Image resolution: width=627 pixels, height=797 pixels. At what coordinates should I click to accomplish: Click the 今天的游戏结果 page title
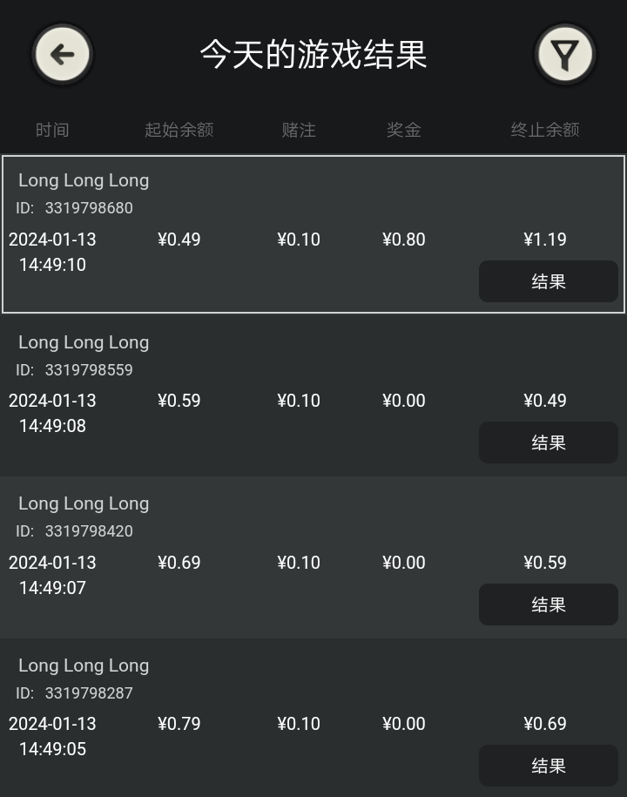(313, 54)
